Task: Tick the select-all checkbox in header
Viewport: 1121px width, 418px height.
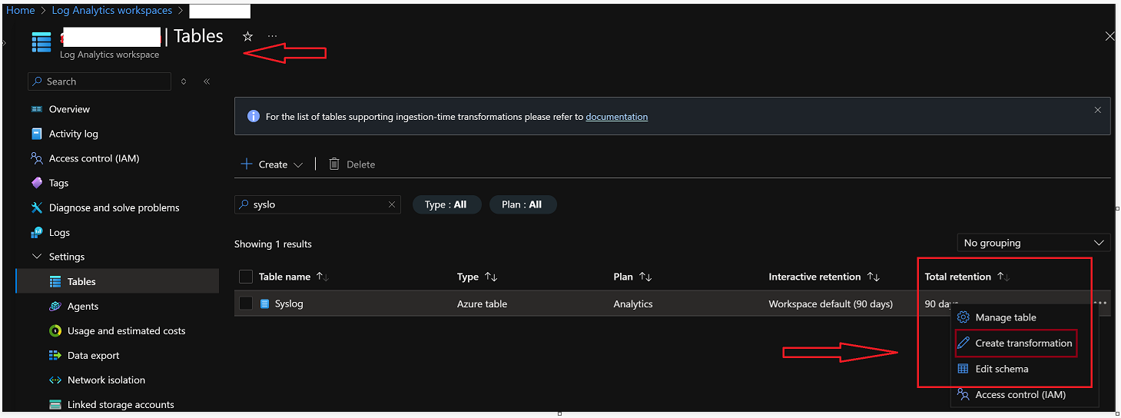Action: point(246,277)
